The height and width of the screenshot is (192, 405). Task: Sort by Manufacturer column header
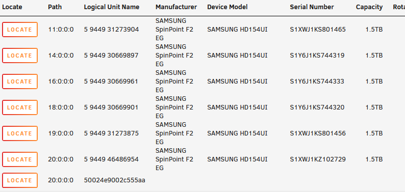coord(176,7)
